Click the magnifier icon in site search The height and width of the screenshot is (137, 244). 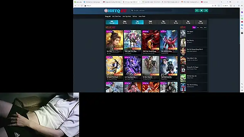[x=132, y=10]
